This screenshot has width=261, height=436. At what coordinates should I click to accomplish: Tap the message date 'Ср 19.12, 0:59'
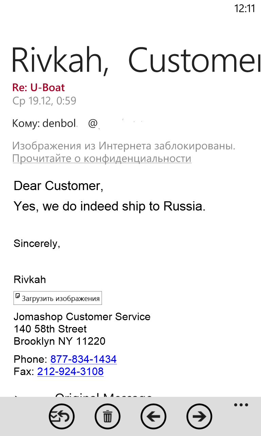[44, 101]
